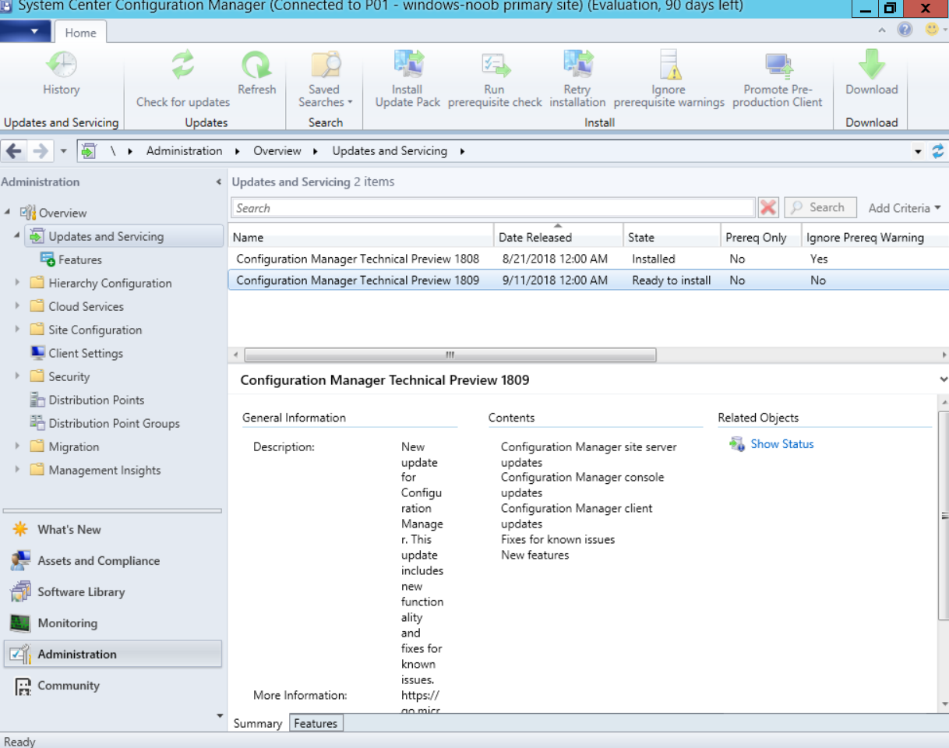Click Retry installation icon
949x748 pixels.
pyautogui.click(x=577, y=65)
